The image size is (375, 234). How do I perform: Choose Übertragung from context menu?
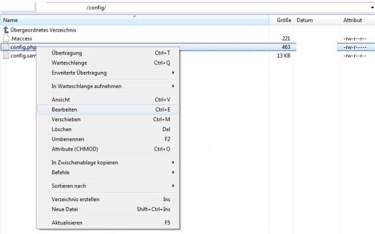[108, 53]
